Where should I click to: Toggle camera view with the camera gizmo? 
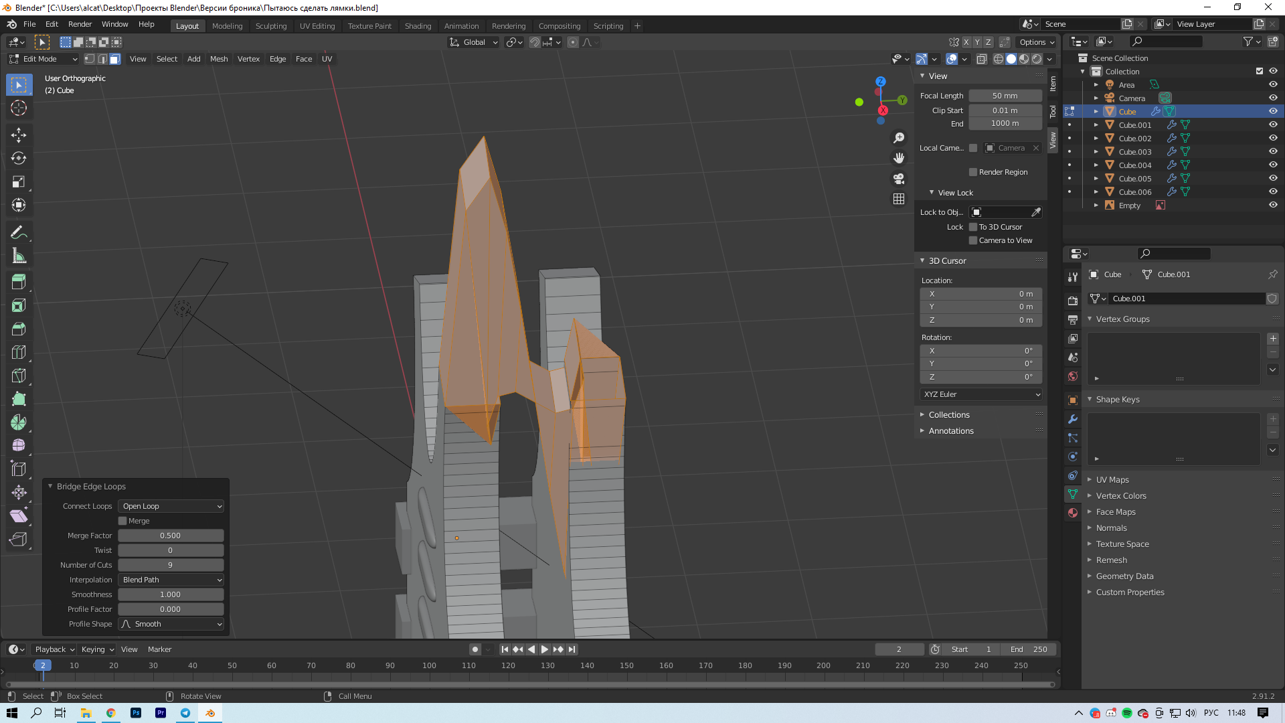pos(899,179)
